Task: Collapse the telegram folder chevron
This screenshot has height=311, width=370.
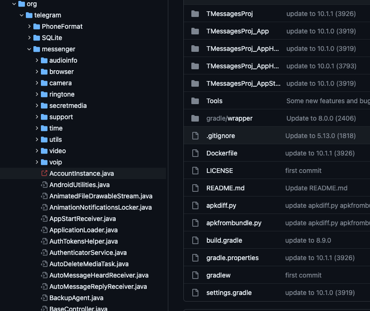Action: [x=22, y=15]
